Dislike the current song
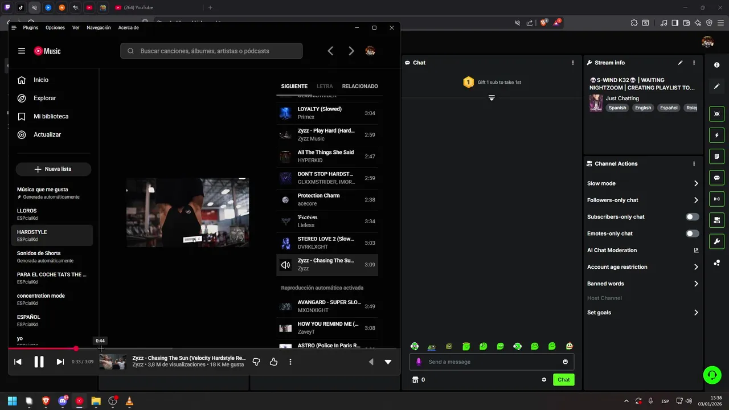This screenshot has height=410, width=729. tap(256, 362)
